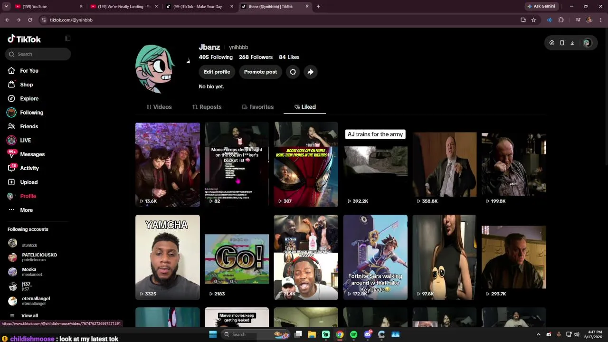Collapse the TikTok sidebar panel
This screenshot has width=608, height=342.
pos(67,38)
